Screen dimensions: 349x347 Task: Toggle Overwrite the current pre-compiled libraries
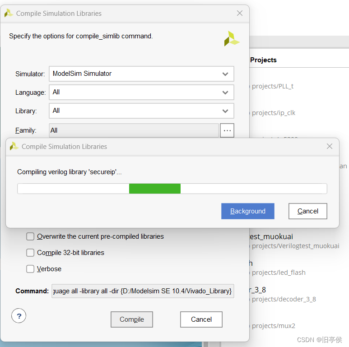tap(30, 236)
